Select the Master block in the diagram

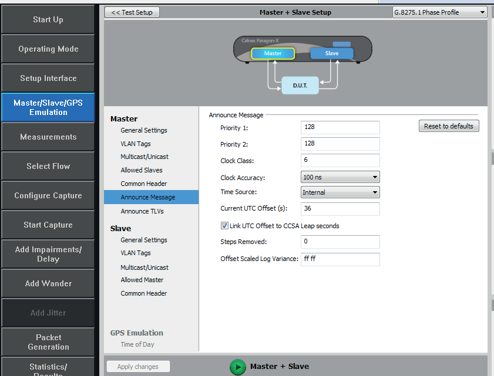273,53
